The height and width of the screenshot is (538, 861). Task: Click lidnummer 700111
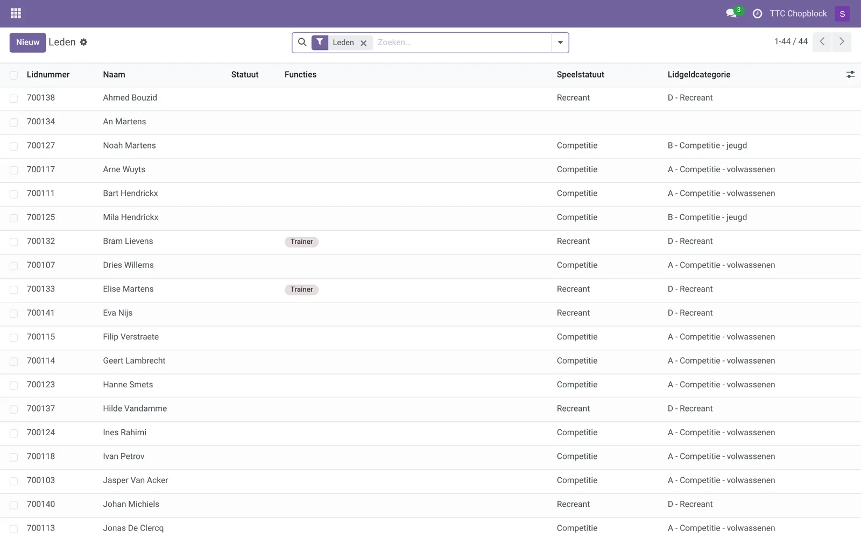[x=41, y=193]
